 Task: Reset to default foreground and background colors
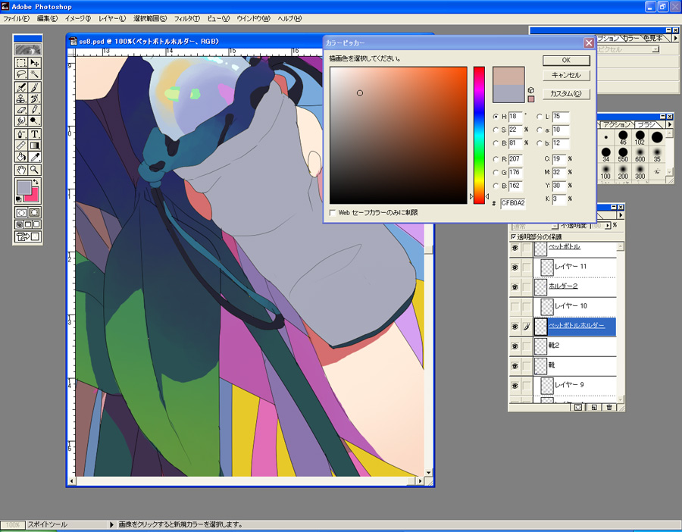18,199
